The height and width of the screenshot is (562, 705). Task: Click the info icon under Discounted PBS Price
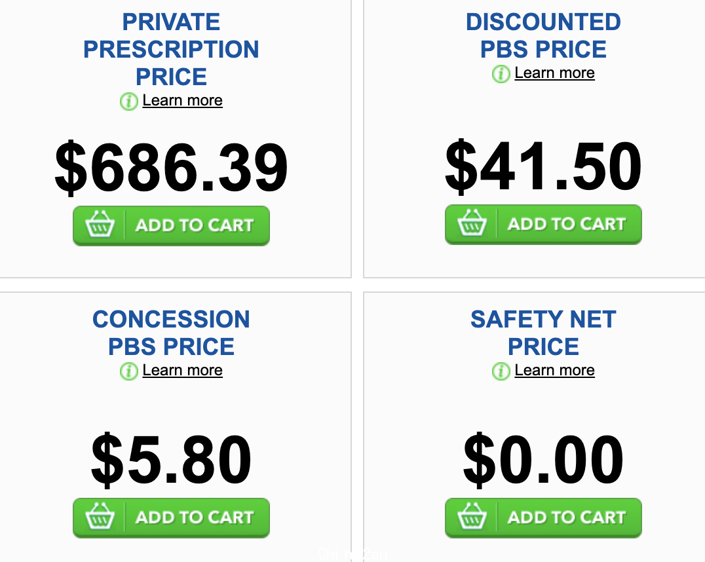(x=501, y=74)
